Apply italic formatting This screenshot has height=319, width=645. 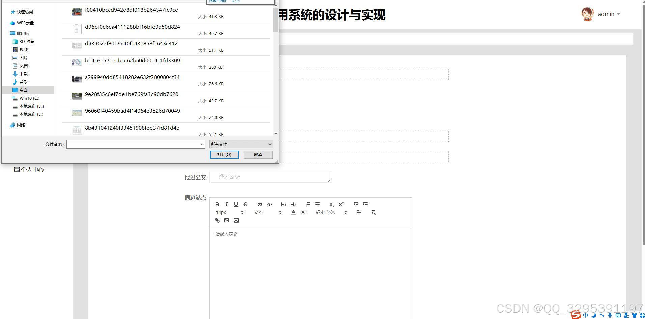226,204
